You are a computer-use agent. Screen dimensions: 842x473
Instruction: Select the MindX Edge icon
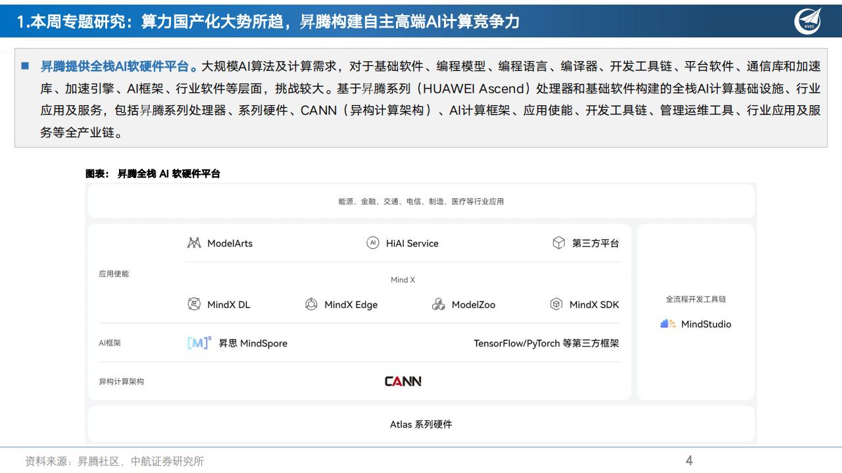(311, 304)
